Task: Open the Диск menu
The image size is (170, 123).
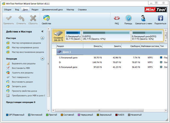Action: coord(25,10)
